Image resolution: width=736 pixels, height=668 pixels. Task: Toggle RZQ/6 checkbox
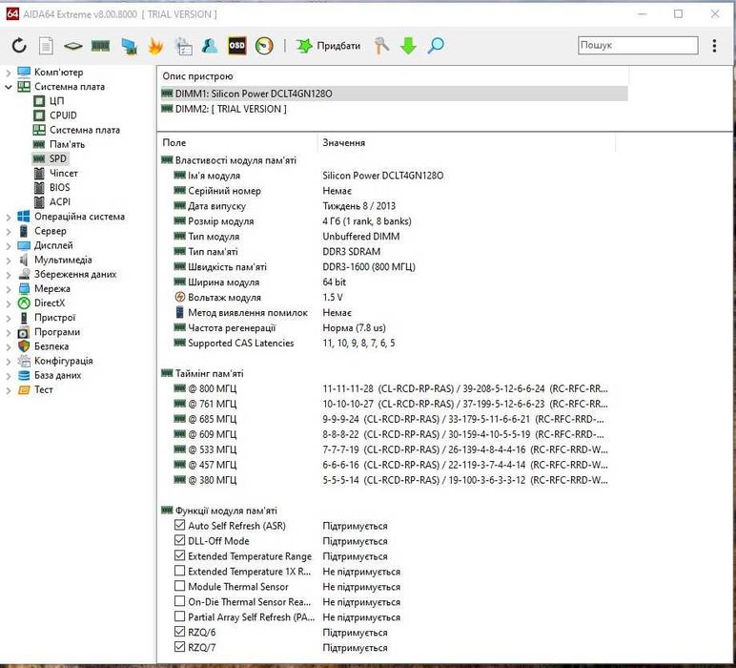(x=179, y=632)
